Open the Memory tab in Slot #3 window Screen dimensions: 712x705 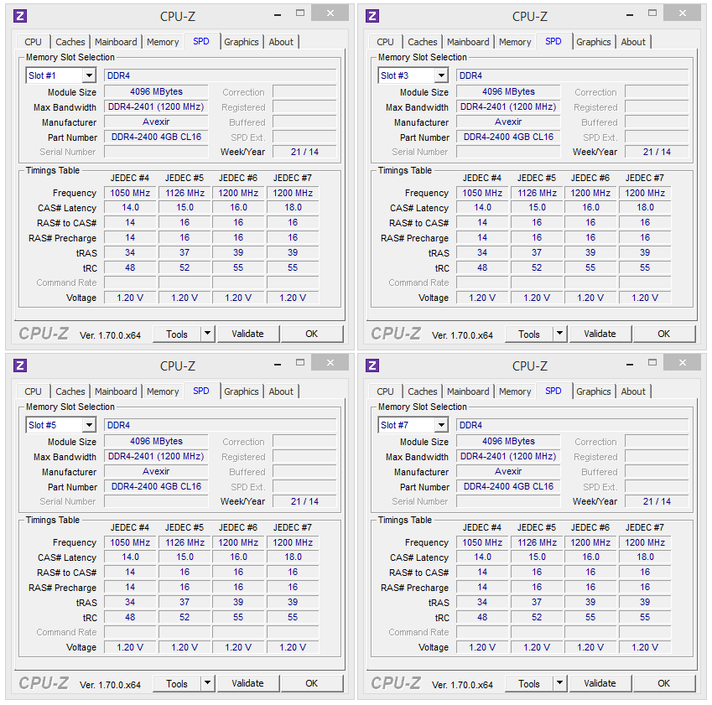point(516,42)
